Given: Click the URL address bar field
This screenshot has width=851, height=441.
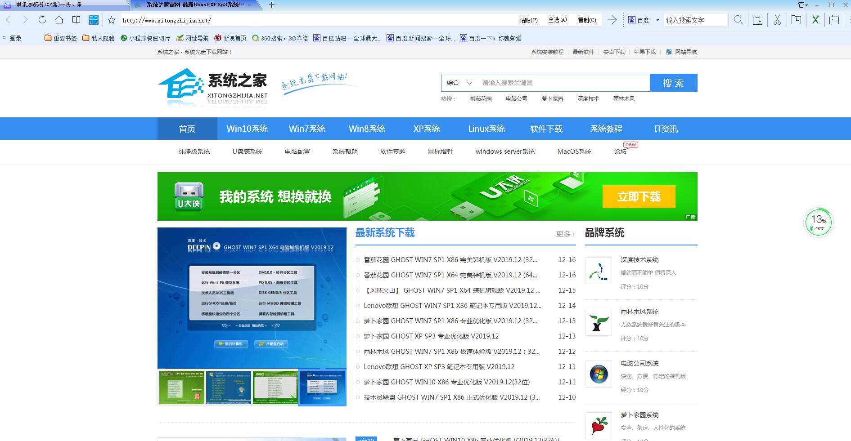Looking at the screenshot, I should (318, 20).
